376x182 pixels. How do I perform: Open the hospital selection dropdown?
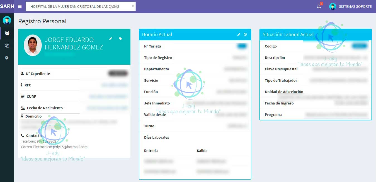pos(81,6)
